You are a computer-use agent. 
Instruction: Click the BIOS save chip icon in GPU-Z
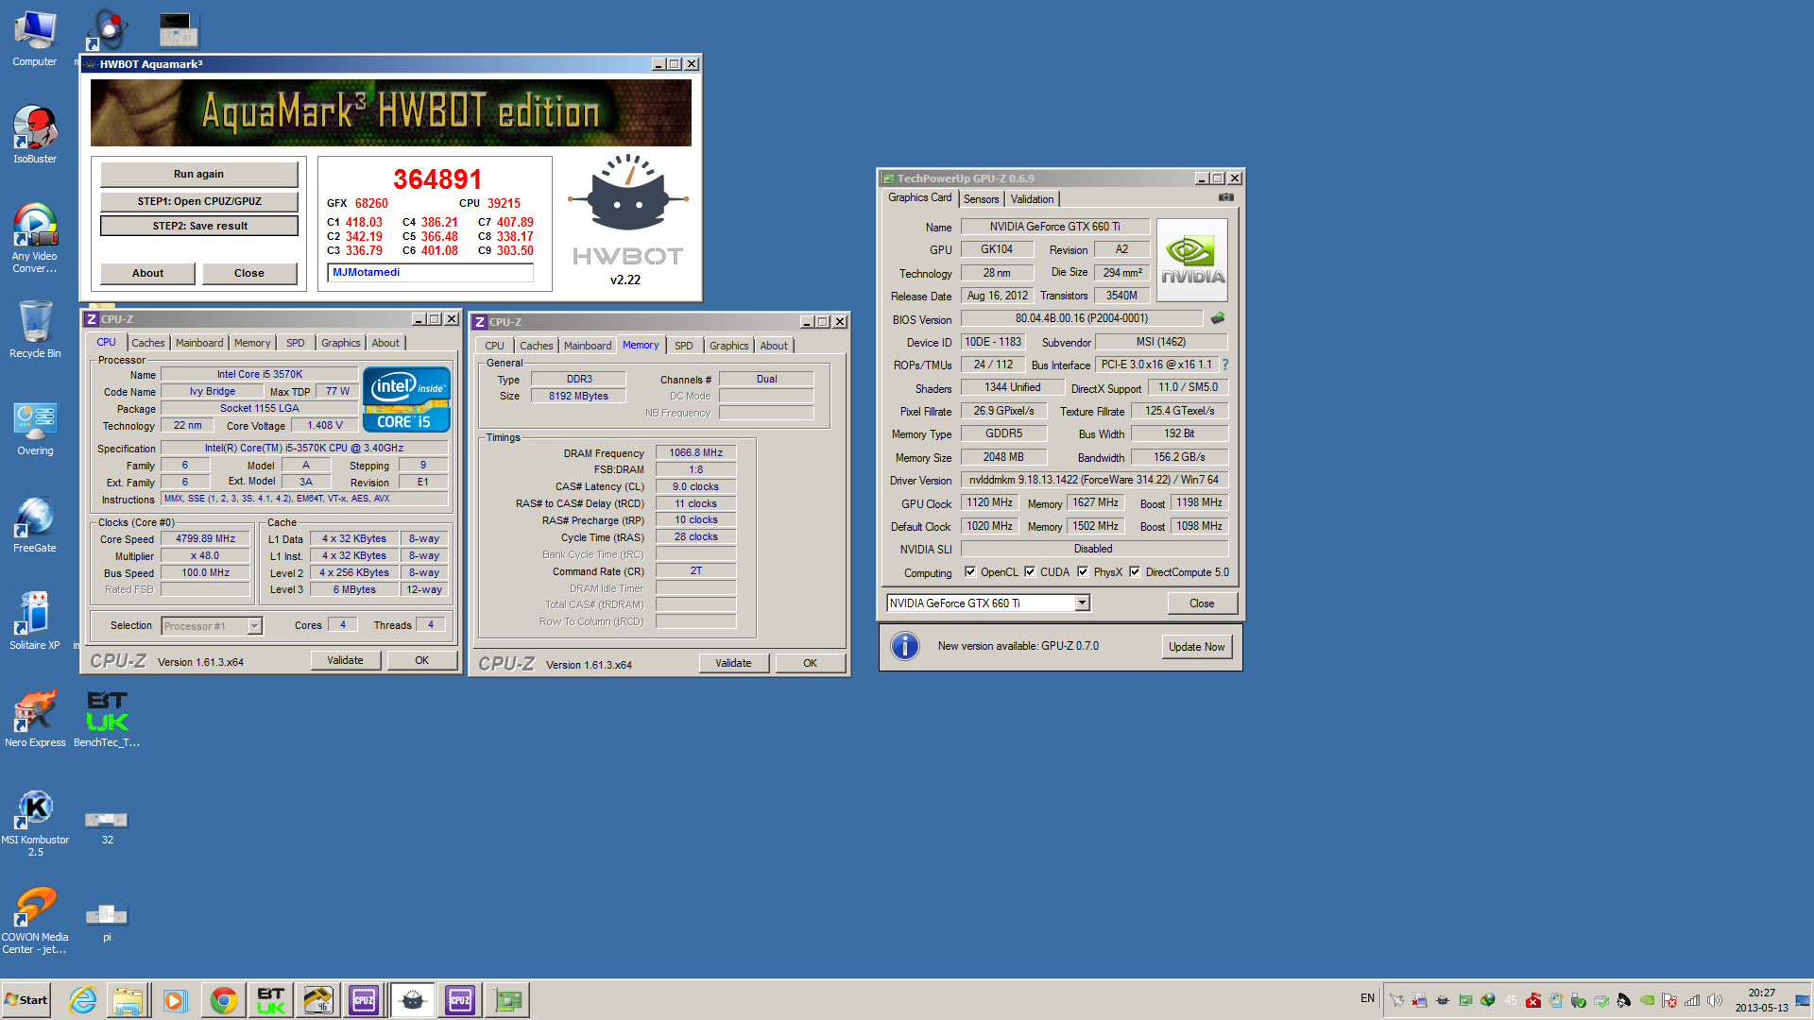1218,318
